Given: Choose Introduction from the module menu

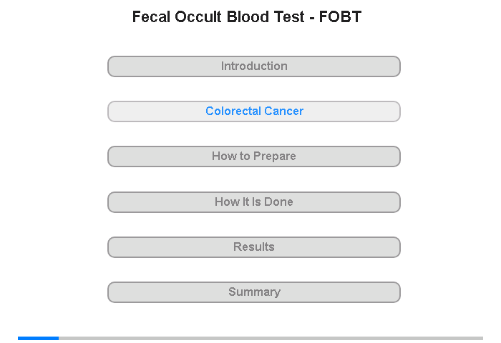Looking at the screenshot, I should (x=254, y=66).
